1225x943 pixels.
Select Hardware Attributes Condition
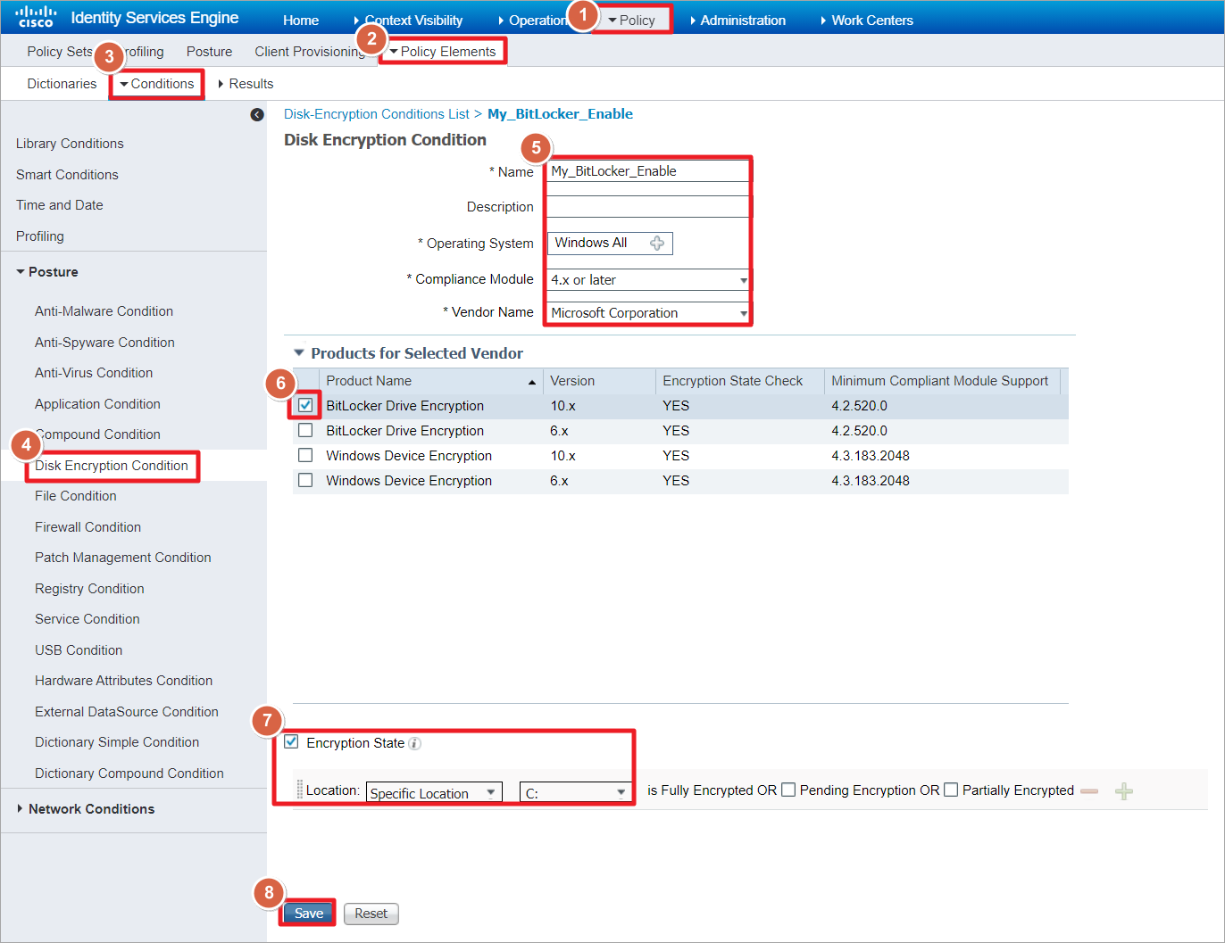pos(123,681)
